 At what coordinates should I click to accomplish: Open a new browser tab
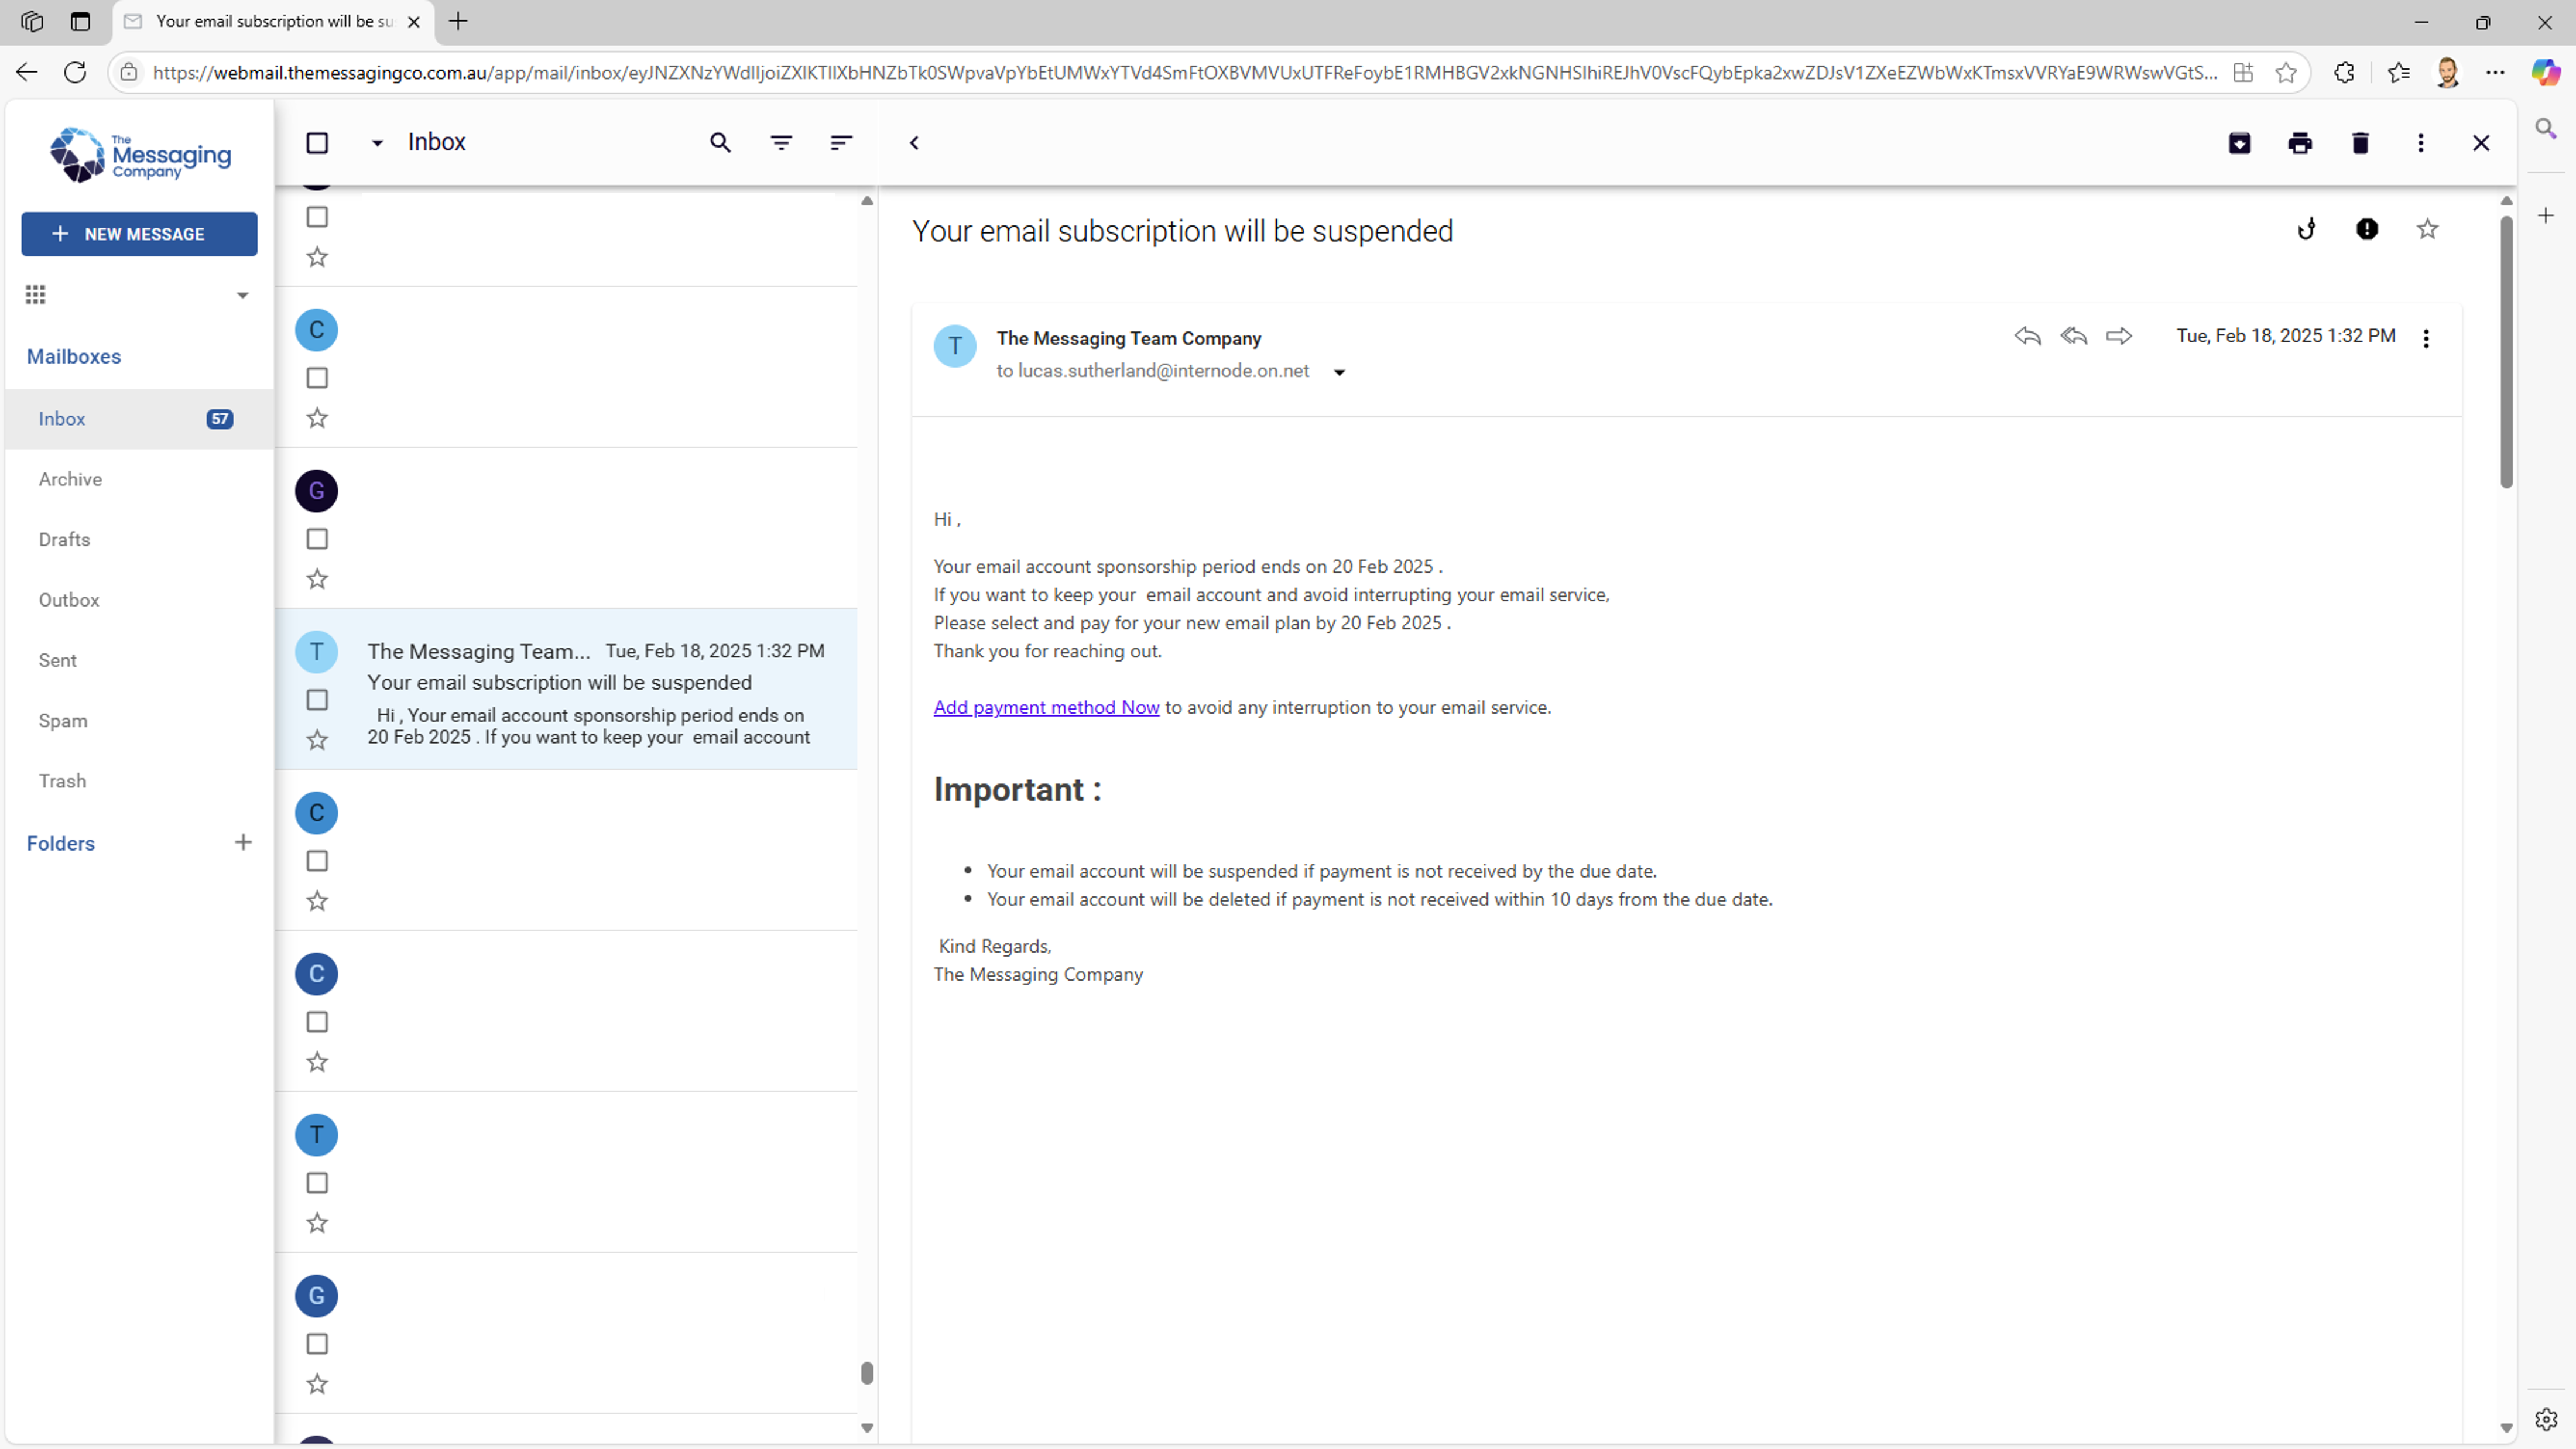[458, 21]
